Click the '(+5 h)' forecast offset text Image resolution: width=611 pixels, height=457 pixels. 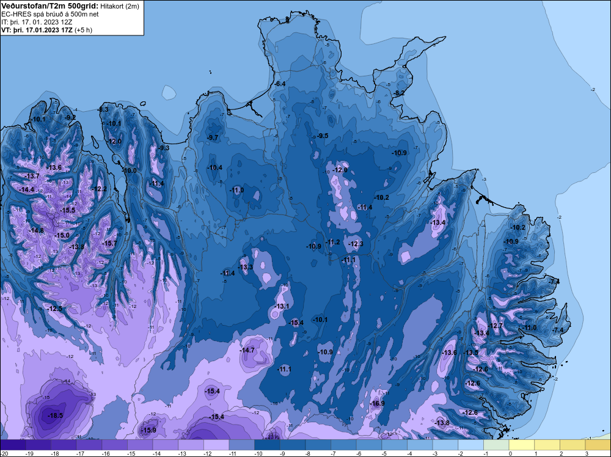(x=83, y=30)
